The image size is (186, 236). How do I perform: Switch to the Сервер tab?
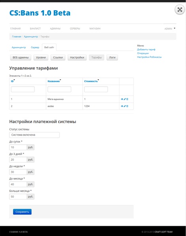[35, 47]
